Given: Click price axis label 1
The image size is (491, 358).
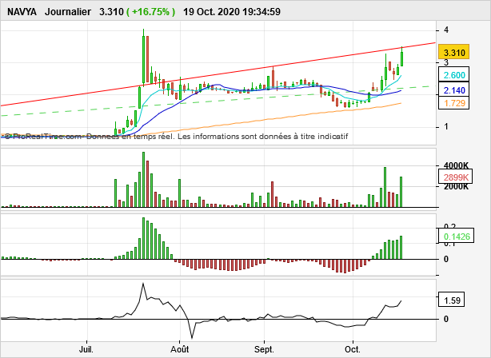Looking at the screenshot, I should (446, 126).
